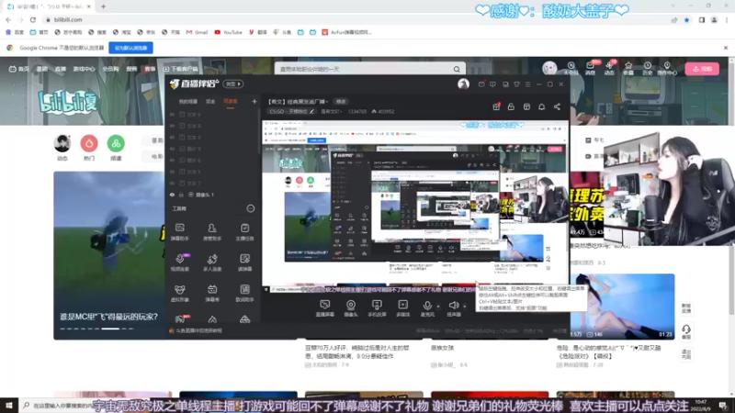Open YouTube bookmark

228,32
